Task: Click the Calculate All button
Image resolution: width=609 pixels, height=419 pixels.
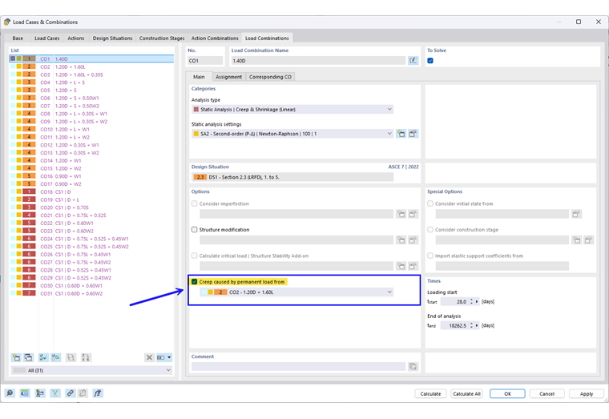Action: [x=466, y=393]
